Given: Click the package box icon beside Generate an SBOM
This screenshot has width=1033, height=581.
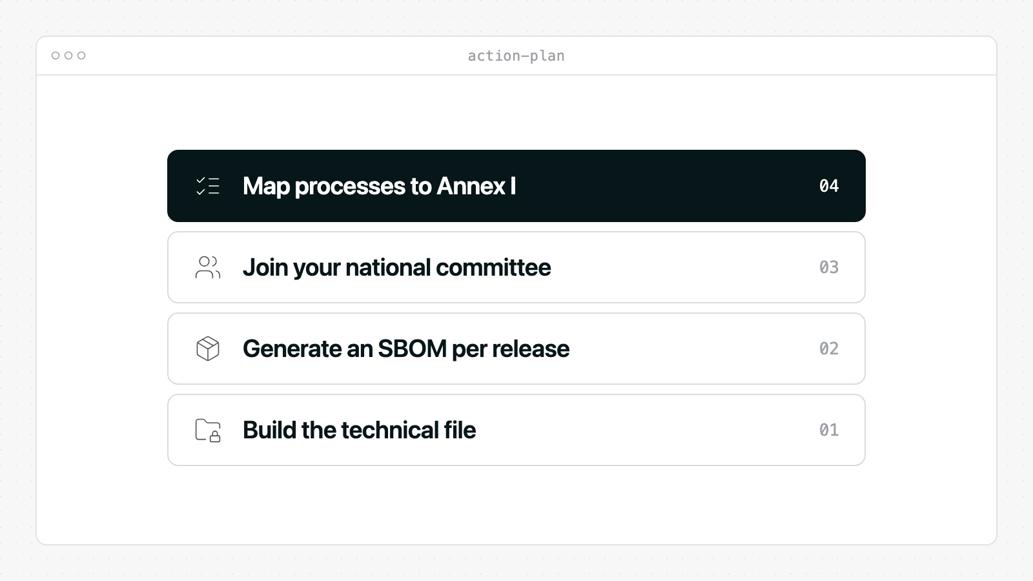Looking at the screenshot, I should click(208, 349).
